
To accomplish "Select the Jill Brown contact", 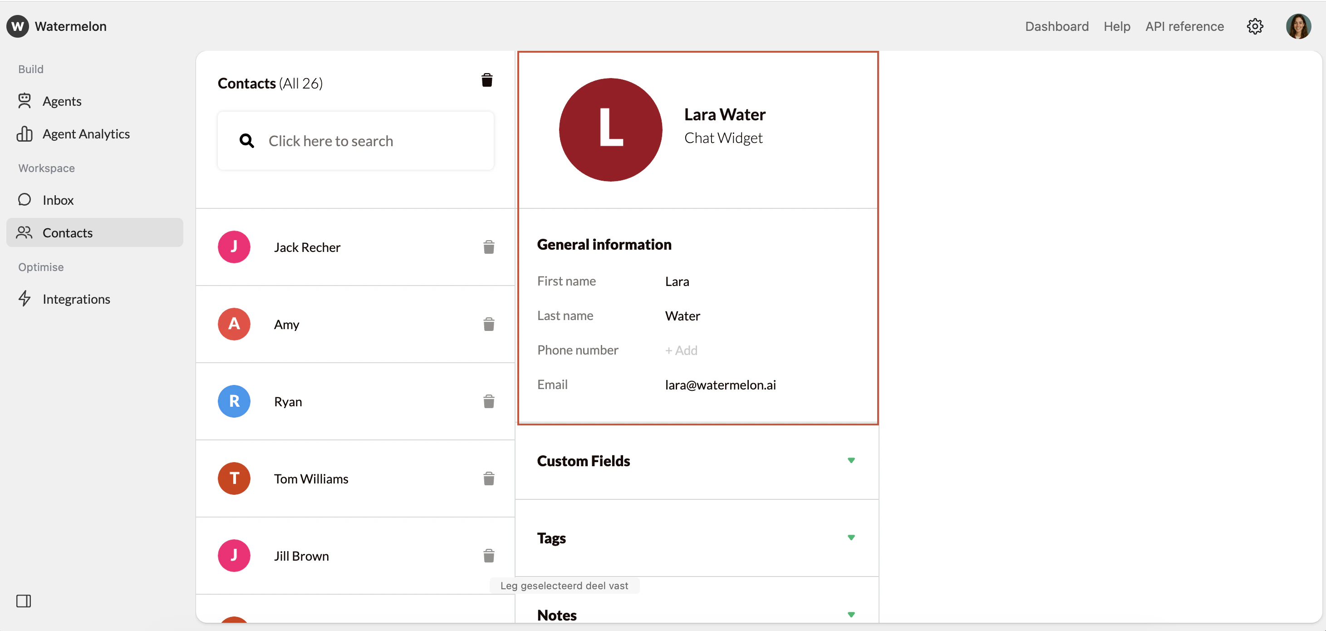I will click(x=356, y=556).
